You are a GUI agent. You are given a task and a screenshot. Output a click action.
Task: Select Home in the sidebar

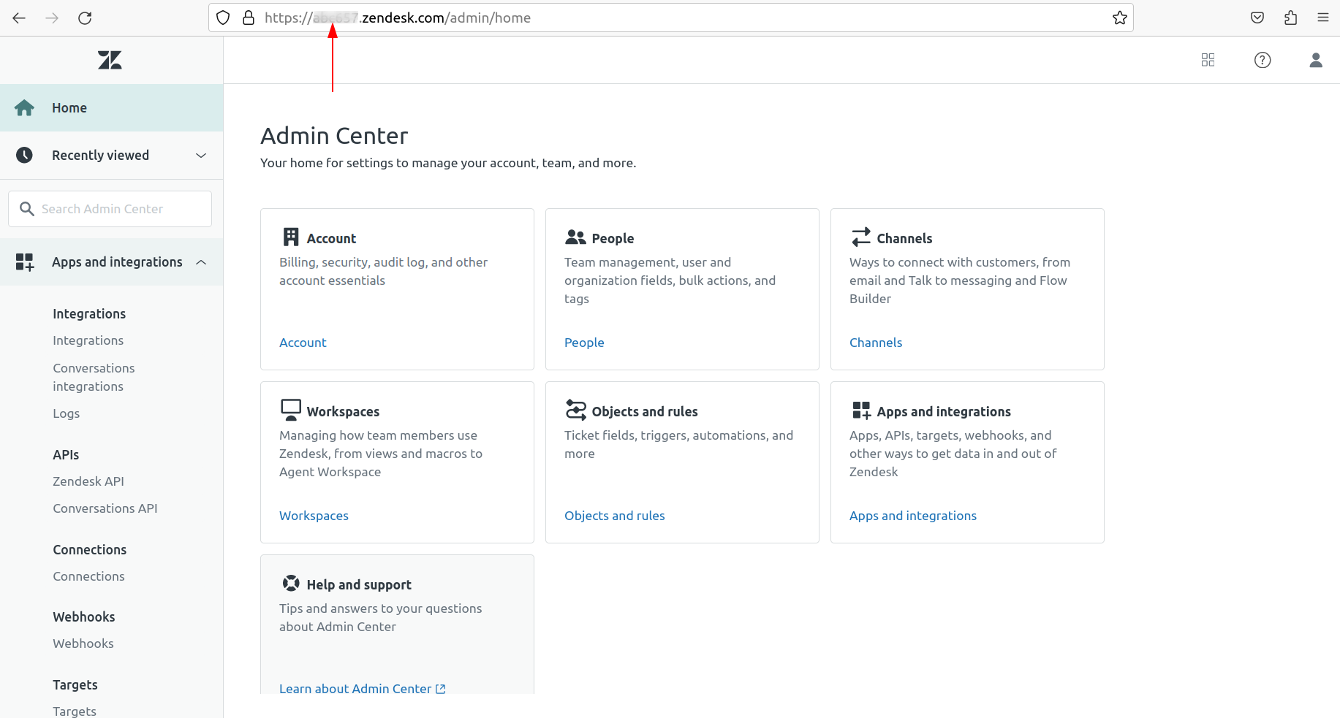69,108
